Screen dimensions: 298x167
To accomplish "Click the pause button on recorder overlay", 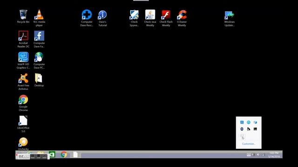I will coord(33,156).
